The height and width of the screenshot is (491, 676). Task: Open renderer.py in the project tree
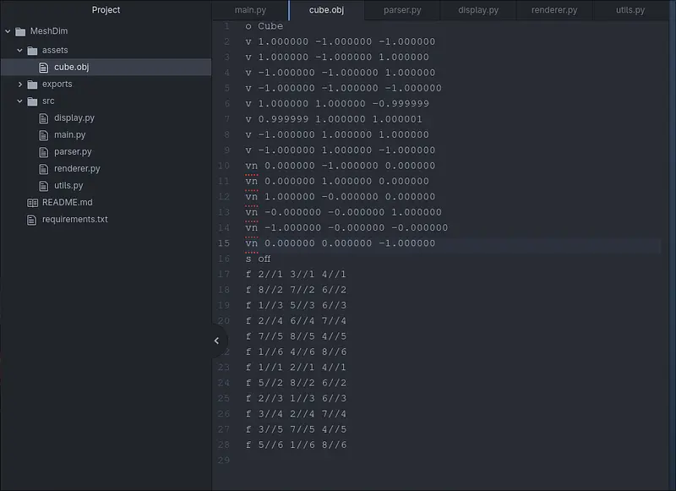(76, 168)
